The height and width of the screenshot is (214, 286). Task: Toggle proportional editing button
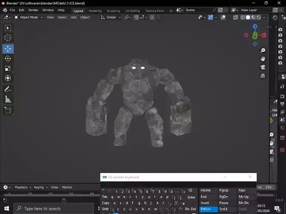pos(152,17)
